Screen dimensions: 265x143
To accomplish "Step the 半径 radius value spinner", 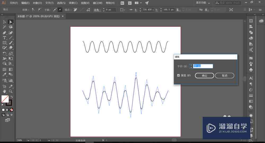I will (x=191, y=66).
